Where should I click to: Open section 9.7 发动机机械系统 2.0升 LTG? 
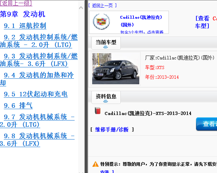37,121
